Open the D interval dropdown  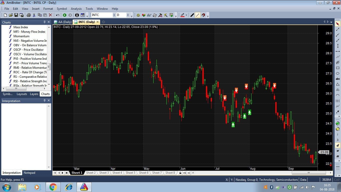(x=128, y=15)
